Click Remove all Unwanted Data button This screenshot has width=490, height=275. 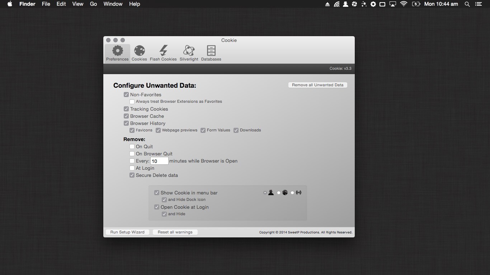pos(318,85)
